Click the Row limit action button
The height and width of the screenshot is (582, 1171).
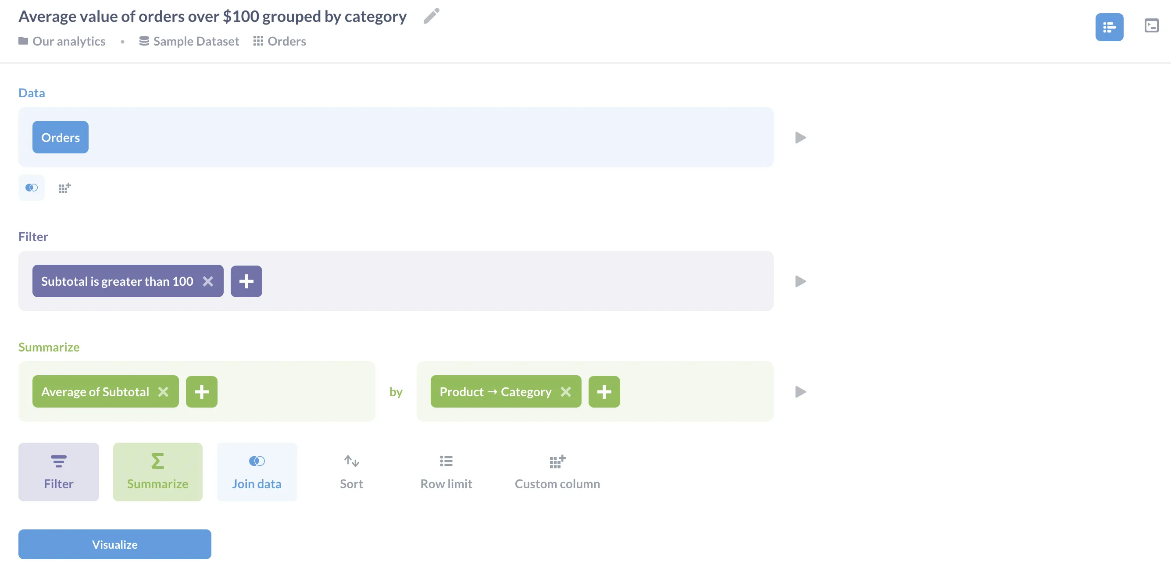[x=446, y=472]
